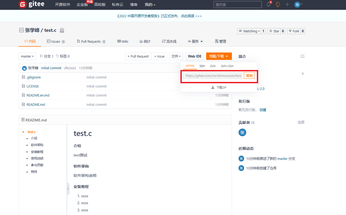
Task: Click the + Pull Request button
Action: (x=138, y=56)
